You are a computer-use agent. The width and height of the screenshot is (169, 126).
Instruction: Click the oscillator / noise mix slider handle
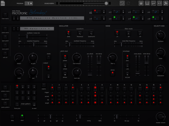point(27,37)
